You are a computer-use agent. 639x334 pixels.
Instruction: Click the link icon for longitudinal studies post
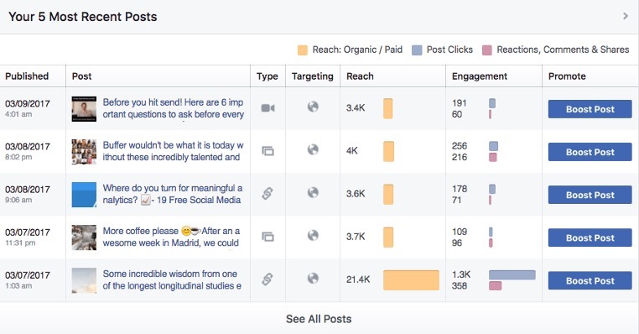268,279
